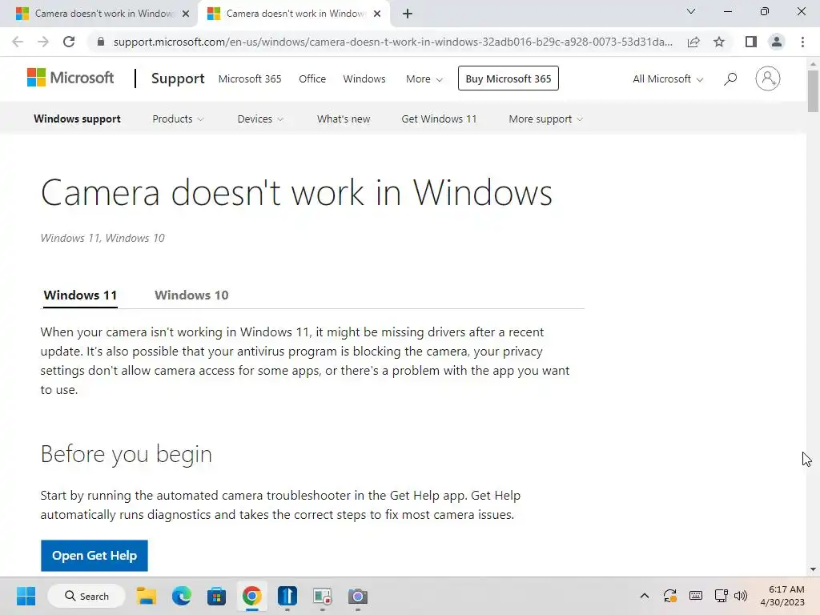The image size is (820, 615).
Task: Expand the Products menu
Action: tap(178, 119)
